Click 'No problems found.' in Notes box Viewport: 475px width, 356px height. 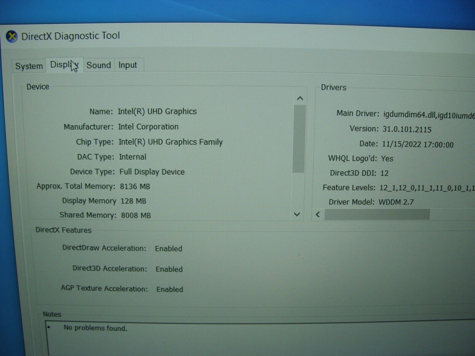click(95, 328)
